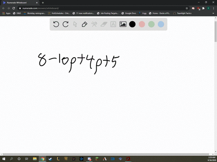Choose the green pen color
The image size is (217, 162).
tap(151, 24)
